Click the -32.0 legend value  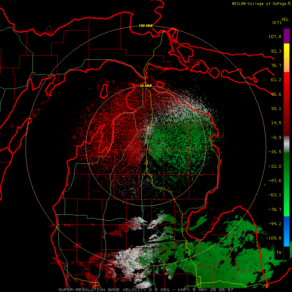[x=275, y=166]
